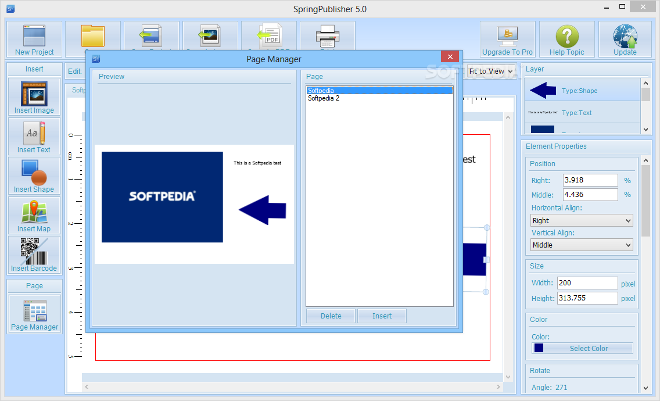The width and height of the screenshot is (660, 401).
Task: Open project via the folder icon
Action: tap(92, 36)
